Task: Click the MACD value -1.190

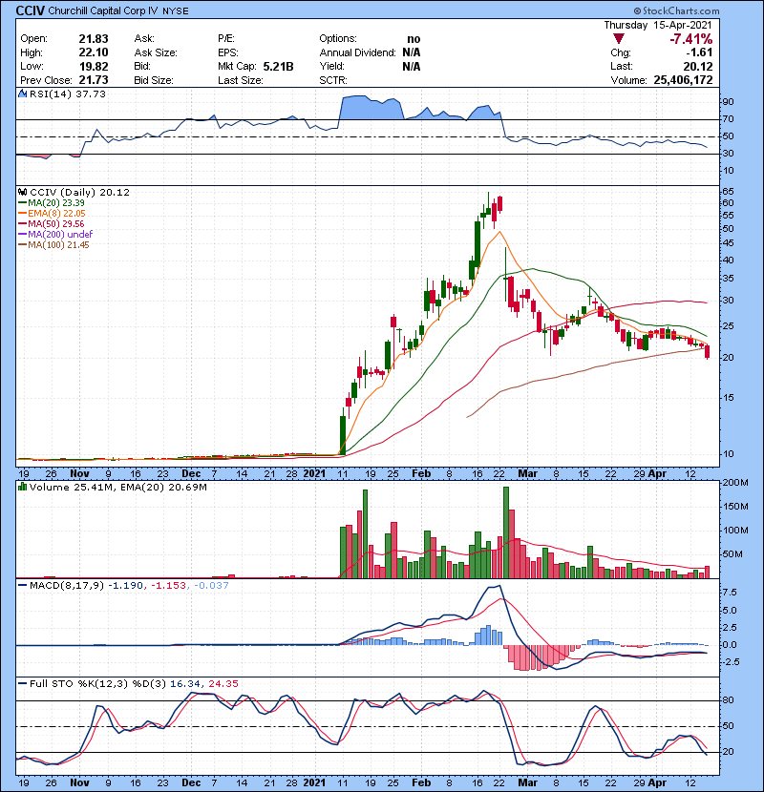Action: tap(126, 586)
